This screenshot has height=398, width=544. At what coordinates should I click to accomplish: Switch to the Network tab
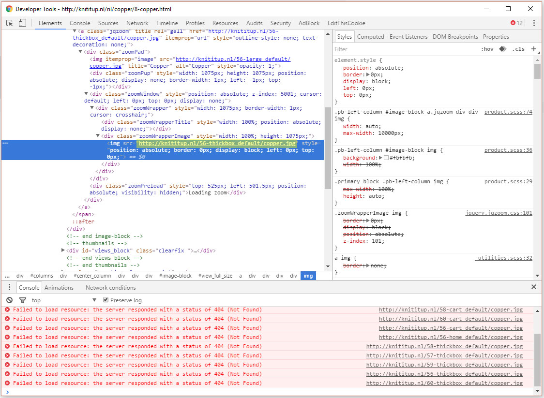(137, 23)
